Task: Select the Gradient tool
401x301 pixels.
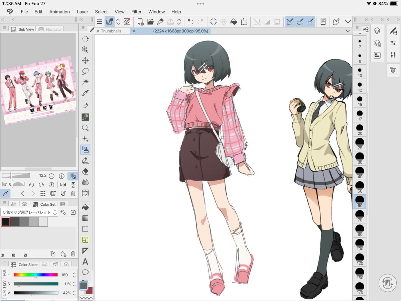Action: [85, 218]
